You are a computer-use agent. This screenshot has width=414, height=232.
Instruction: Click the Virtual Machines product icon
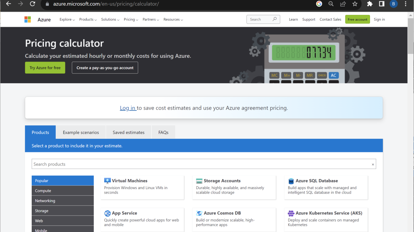pos(107,181)
